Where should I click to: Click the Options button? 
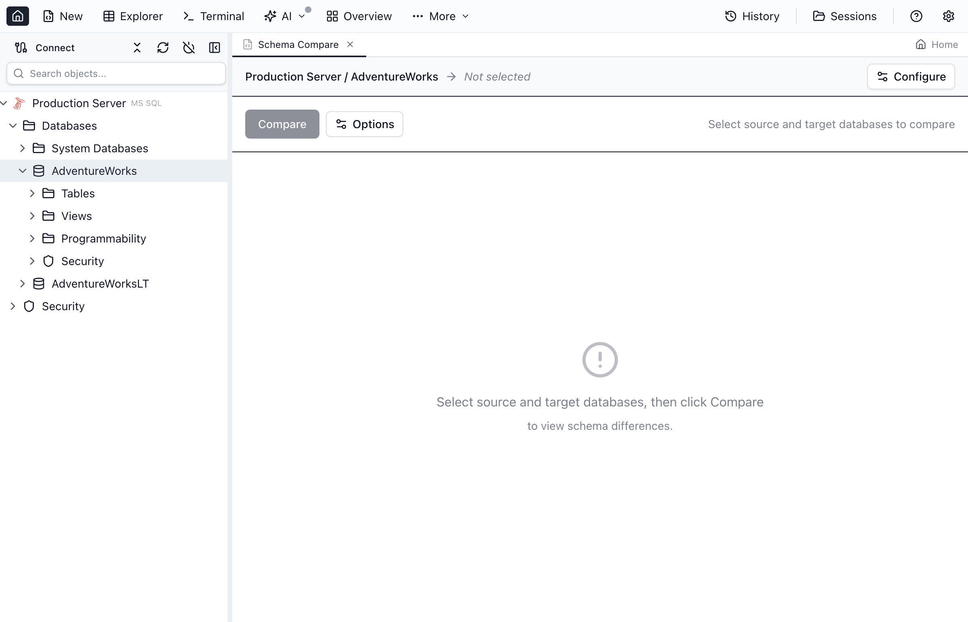tap(364, 124)
